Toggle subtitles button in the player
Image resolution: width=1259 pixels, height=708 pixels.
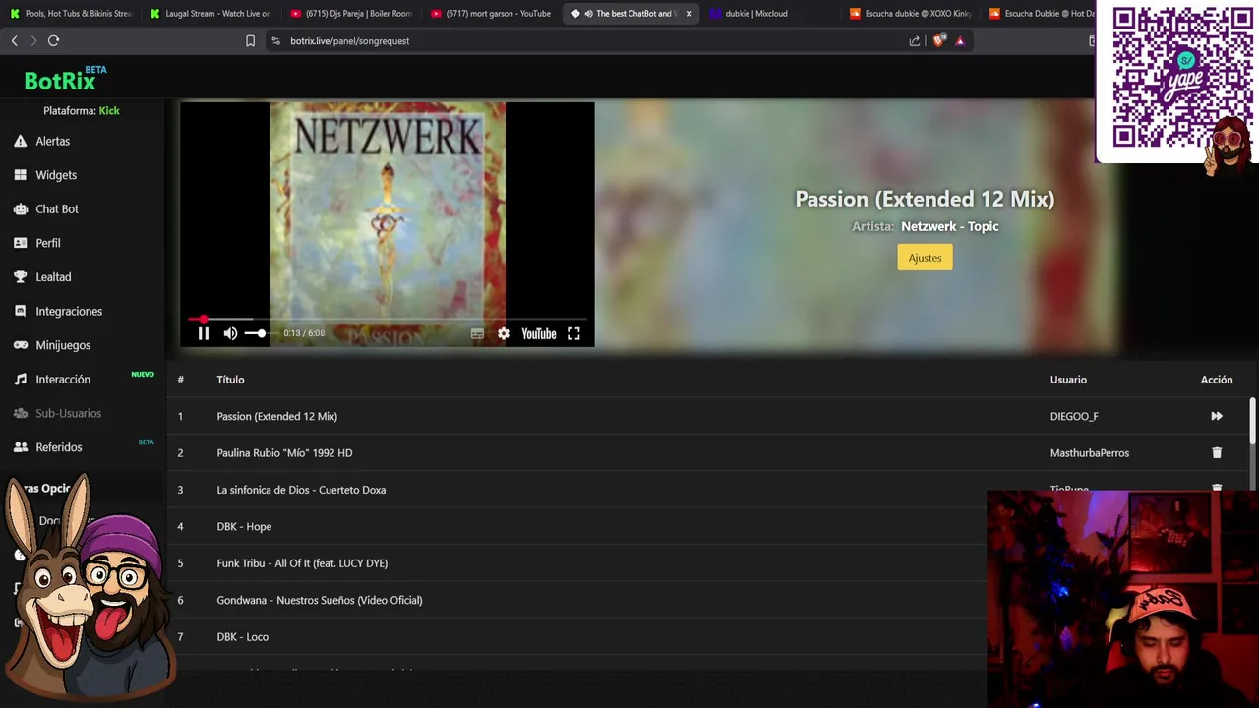[x=477, y=334]
